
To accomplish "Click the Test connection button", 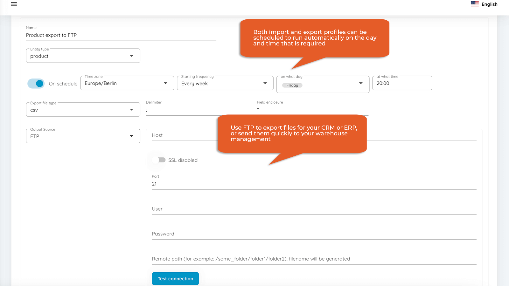I will click(x=175, y=279).
